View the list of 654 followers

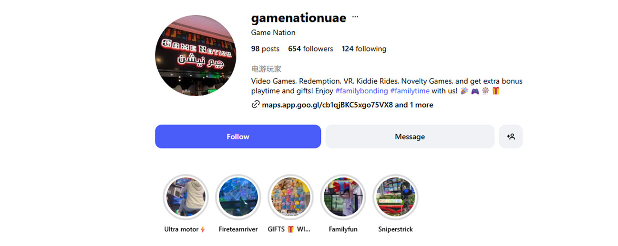[310, 49]
